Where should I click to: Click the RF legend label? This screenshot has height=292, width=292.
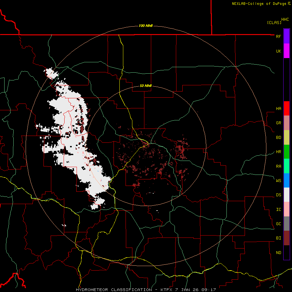tap(278, 37)
